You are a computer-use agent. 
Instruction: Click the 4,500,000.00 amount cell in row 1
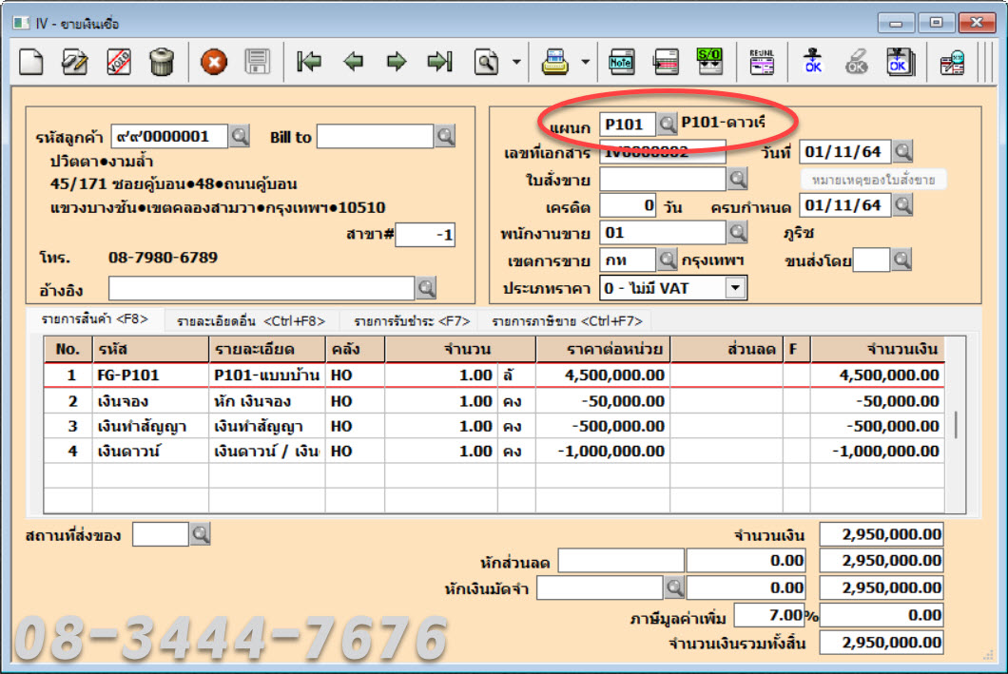[878, 376]
